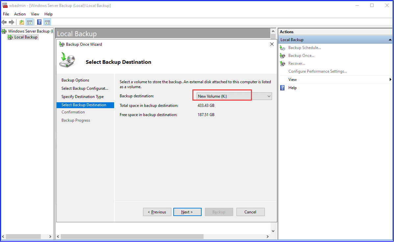This screenshot has width=394, height=242.
Task: Click Help text in Actions pane
Action: [292, 88]
